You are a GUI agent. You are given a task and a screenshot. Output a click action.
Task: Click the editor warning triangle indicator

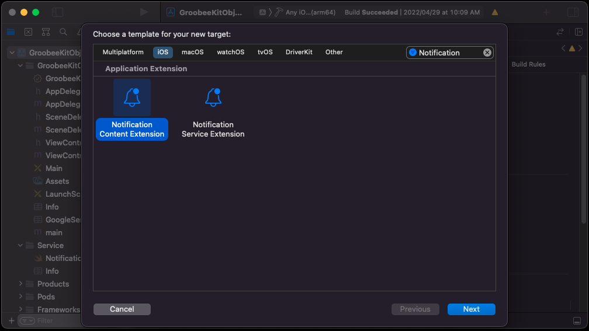click(x=571, y=48)
